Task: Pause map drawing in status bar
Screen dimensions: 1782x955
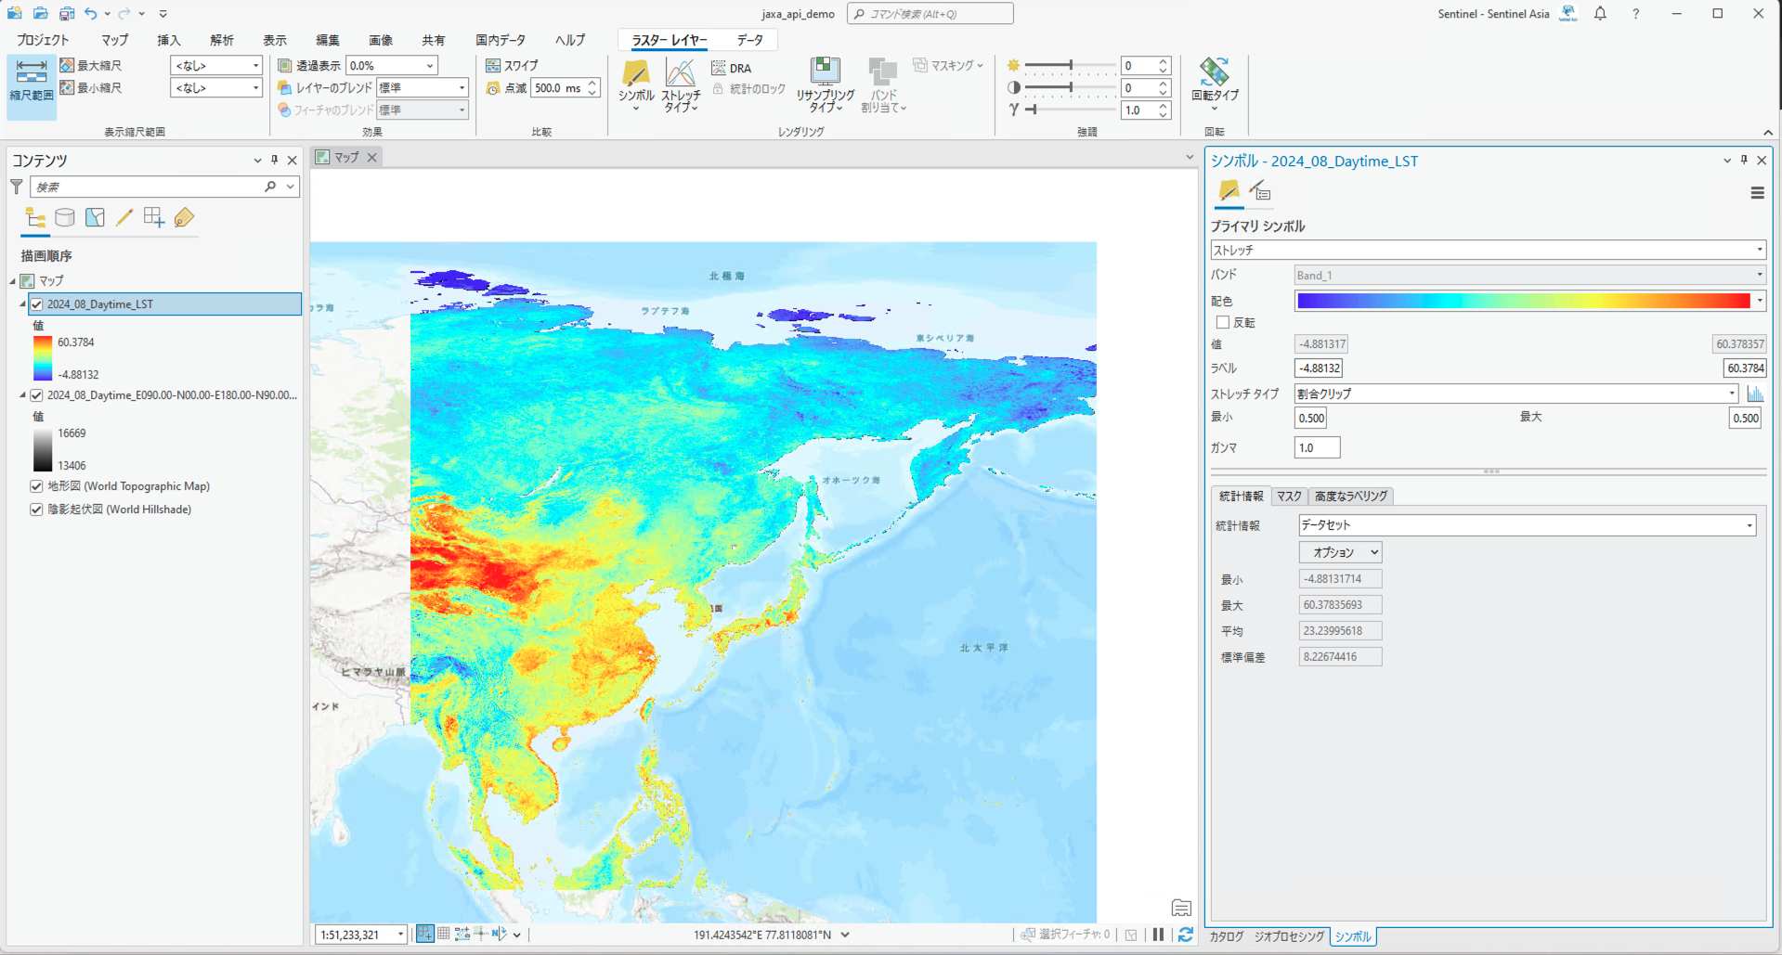Action: click(1158, 935)
